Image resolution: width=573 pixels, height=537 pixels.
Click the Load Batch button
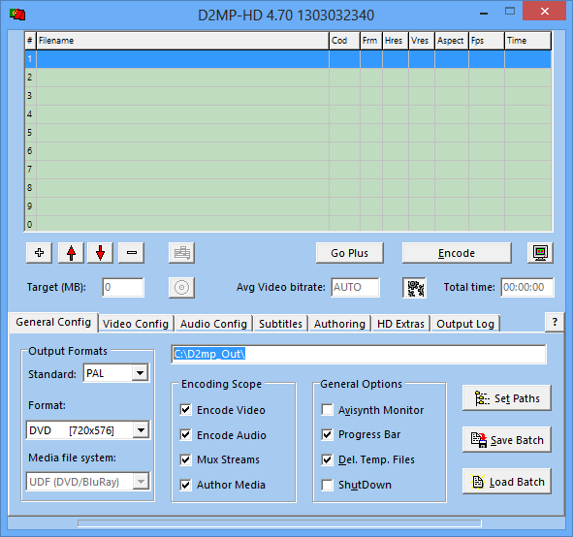point(506,482)
